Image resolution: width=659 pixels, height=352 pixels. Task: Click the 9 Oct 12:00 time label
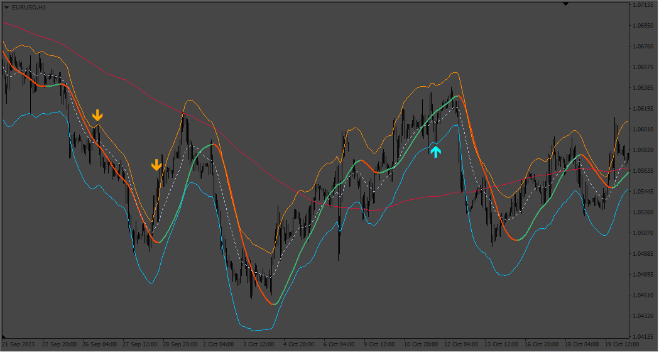379,344
